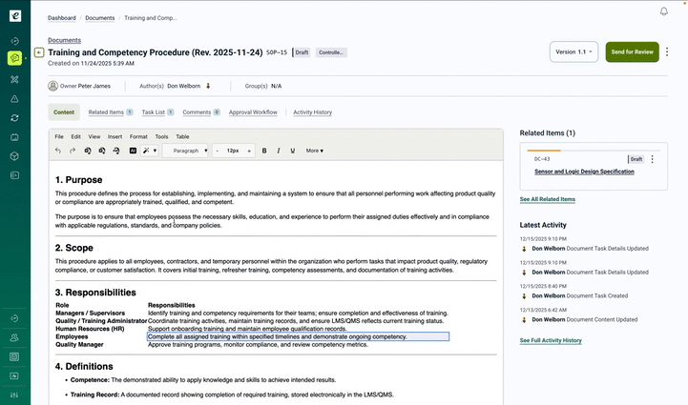Toggle italic formatting
The height and width of the screenshot is (405, 688).
tap(278, 151)
